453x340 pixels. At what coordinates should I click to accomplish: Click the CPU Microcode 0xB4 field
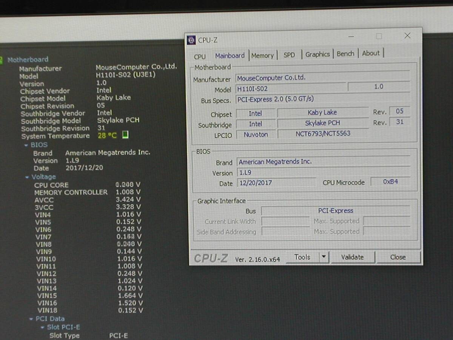(390, 182)
